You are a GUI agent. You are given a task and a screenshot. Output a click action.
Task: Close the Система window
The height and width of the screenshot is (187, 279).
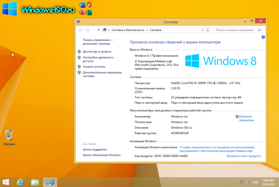(x=260, y=21)
